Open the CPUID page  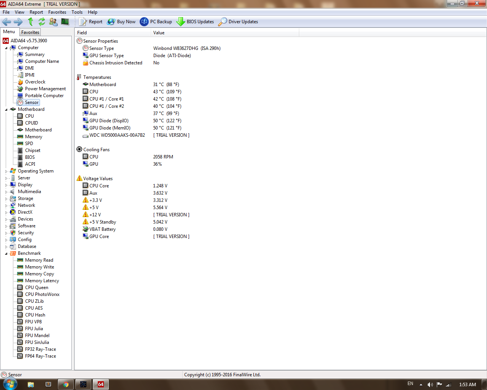[31, 123]
